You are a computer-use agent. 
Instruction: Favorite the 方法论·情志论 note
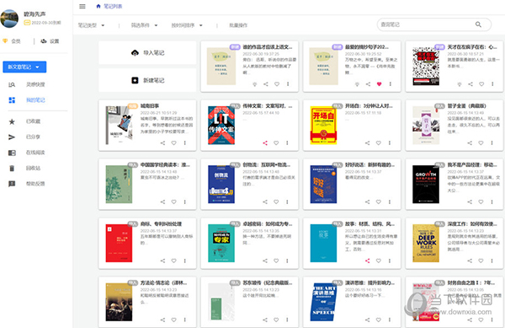coord(174,320)
